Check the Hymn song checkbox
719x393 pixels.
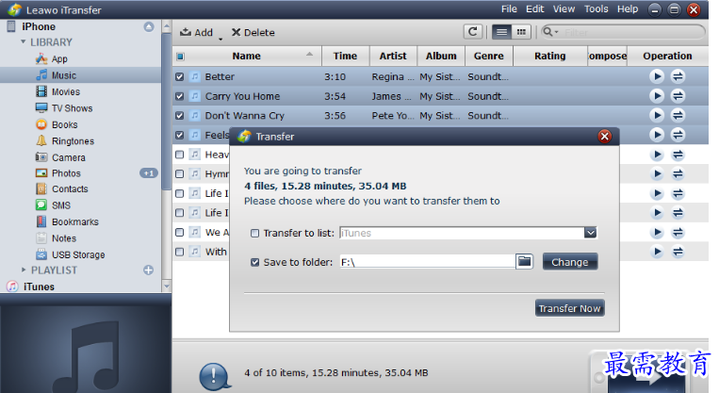point(179,173)
